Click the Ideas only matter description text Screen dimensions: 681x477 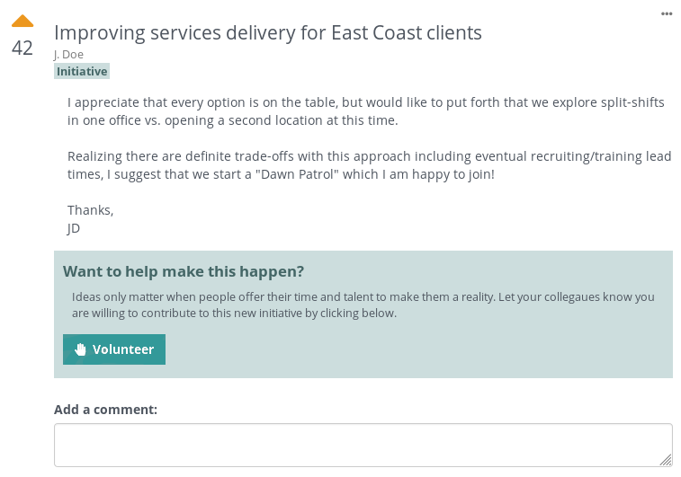(363, 305)
